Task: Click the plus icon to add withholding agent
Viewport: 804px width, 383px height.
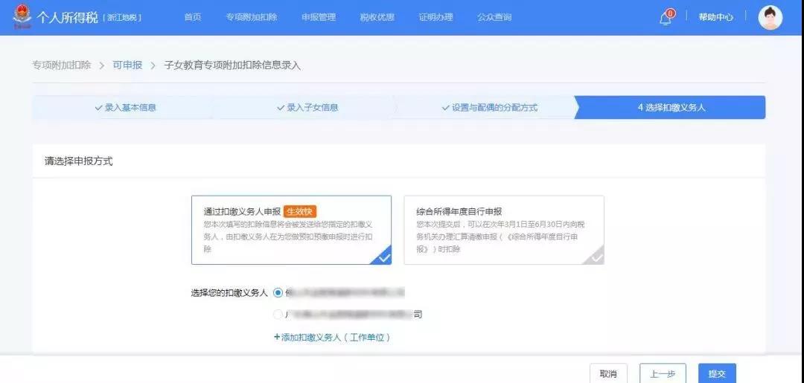Action: pyautogui.click(x=277, y=337)
